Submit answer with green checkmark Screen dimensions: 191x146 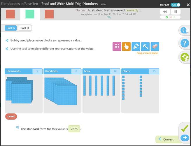(x=185, y=128)
